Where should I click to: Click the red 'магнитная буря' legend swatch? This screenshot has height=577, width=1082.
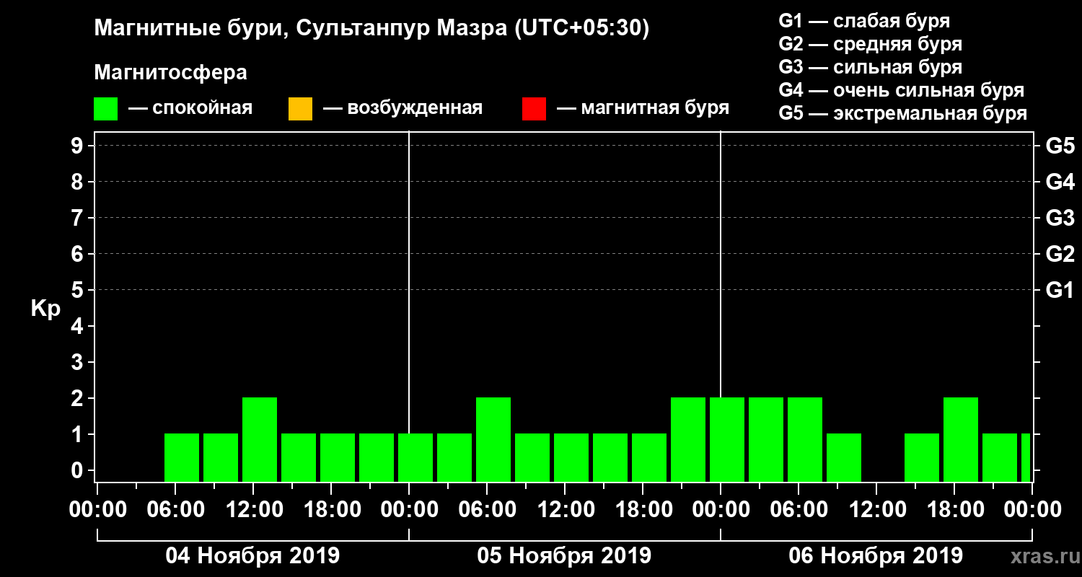point(534,109)
